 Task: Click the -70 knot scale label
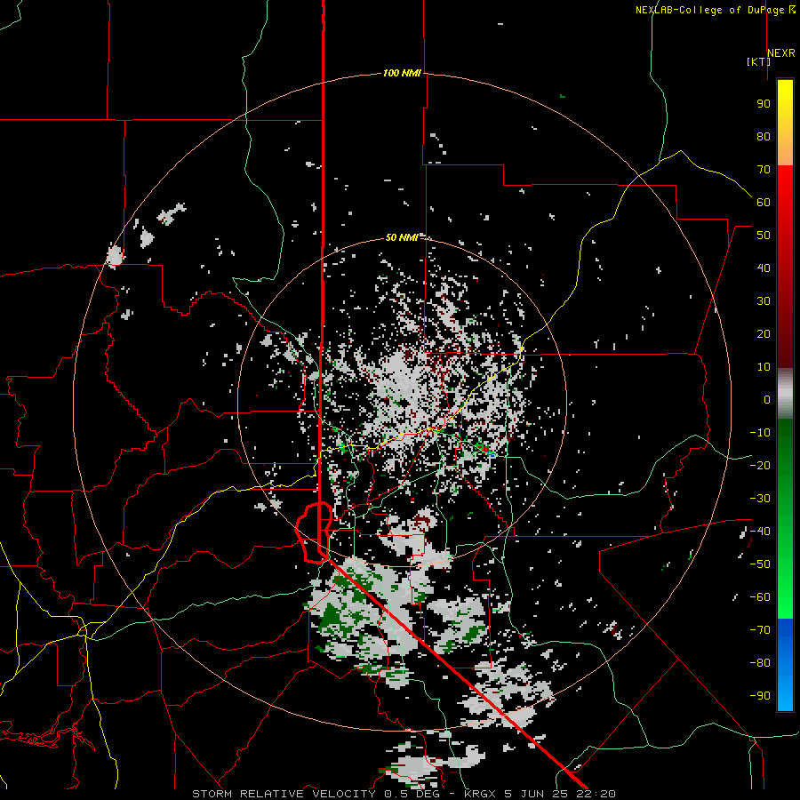tap(760, 630)
